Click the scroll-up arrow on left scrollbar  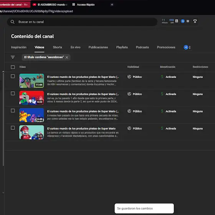click(x=3, y=71)
